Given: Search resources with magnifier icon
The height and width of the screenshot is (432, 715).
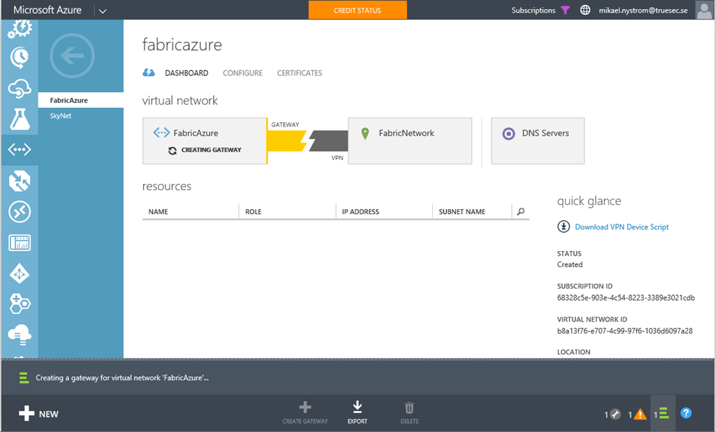Looking at the screenshot, I should point(520,211).
